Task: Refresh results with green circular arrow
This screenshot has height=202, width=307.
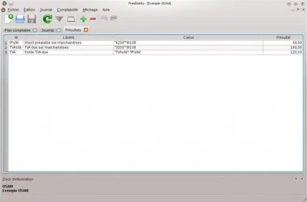Action: pos(47,19)
